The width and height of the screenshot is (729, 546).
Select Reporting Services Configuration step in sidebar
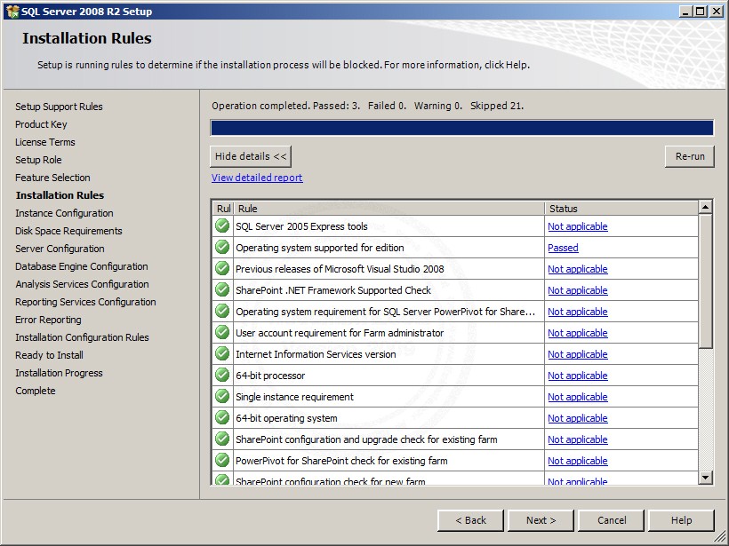pos(85,302)
